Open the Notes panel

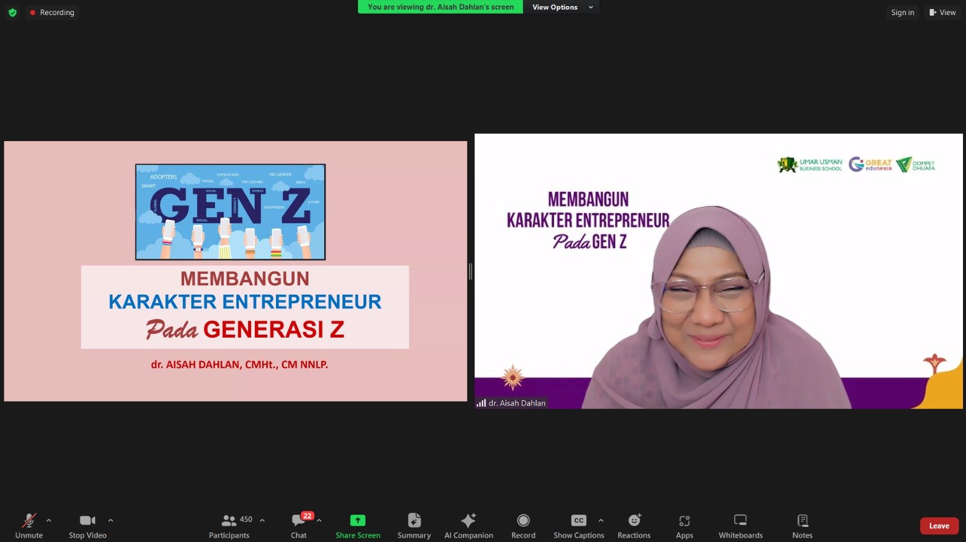pyautogui.click(x=802, y=521)
